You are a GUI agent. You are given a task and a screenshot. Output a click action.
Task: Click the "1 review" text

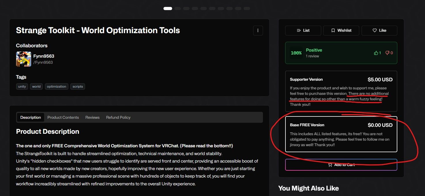tap(312, 56)
